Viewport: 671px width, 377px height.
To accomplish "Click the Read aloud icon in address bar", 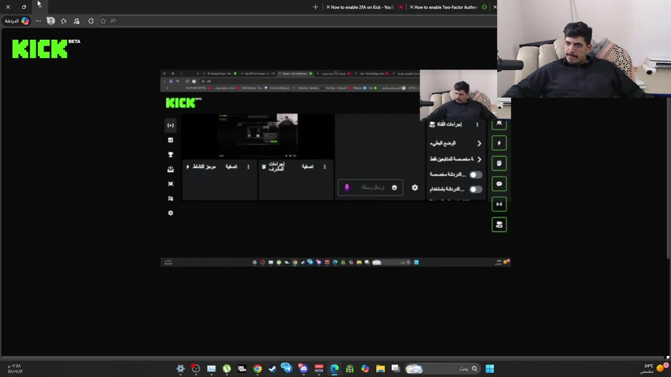I will (113, 21).
